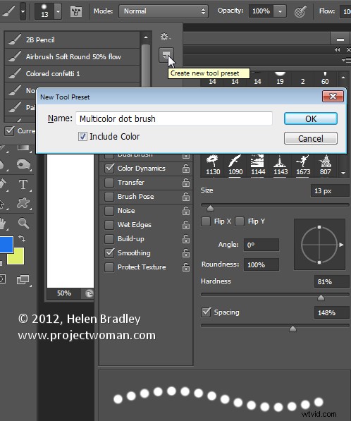Image resolution: width=351 pixels, height=421 pixels.
Task: Open the tool preset gear menu
Action: coord(166,37)
